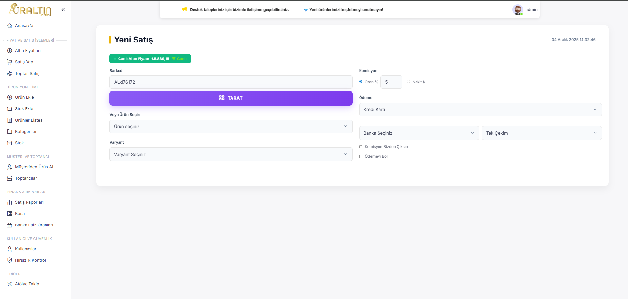Click the Ürün Ekle plus icon

[x=9, y=97]
